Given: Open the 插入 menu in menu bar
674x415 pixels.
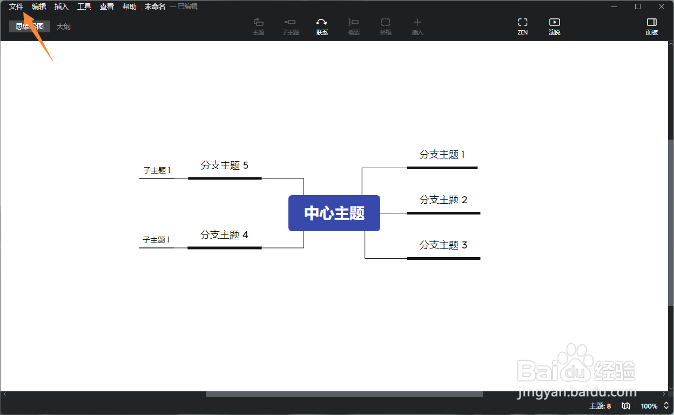Looking at the screenshot, I should pos(62,6).
